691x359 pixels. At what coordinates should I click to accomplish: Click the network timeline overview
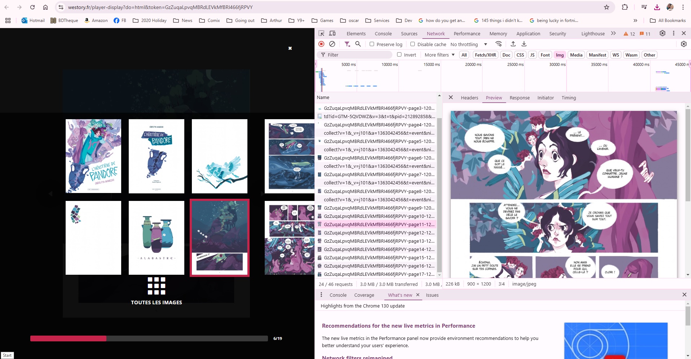(503, 76)
